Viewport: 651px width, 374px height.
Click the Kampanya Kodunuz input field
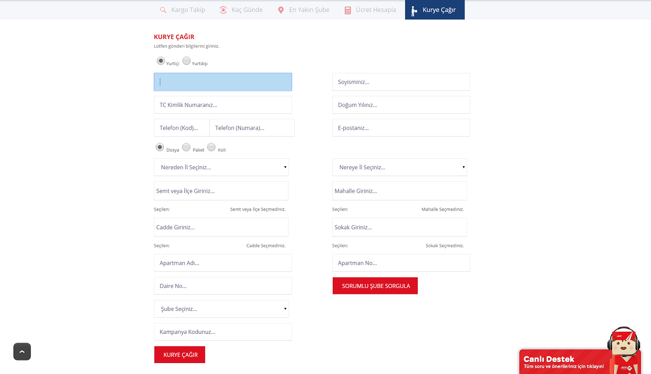pos(223,332)
